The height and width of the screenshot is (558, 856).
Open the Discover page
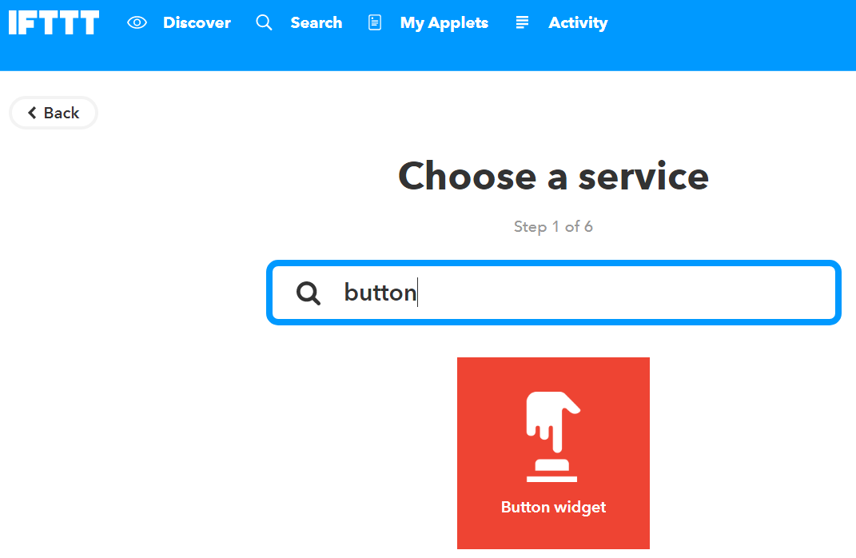pos(197,22)
